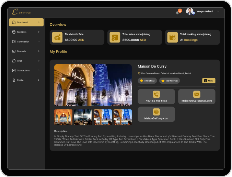Click Total booking since joining icon
The width and height of the screenshot is (232, 177).
[173, 37]
